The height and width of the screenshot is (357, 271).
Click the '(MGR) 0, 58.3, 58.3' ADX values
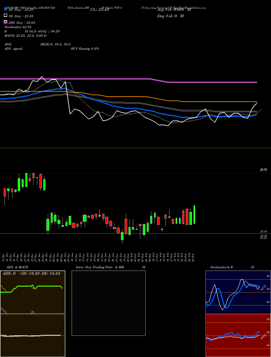pyautogui.click(x=55, y=44)
